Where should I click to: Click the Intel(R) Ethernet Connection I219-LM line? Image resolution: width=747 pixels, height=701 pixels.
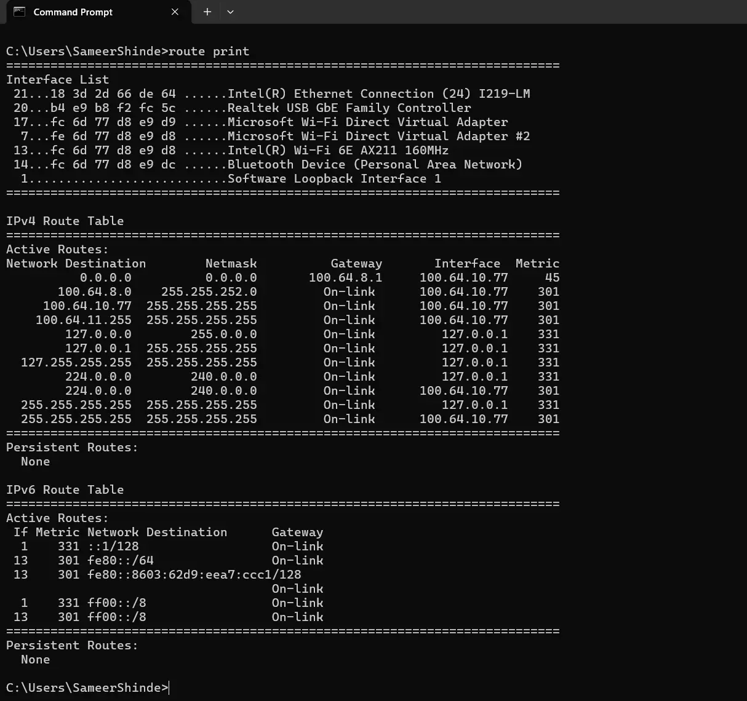coord(271,93)
